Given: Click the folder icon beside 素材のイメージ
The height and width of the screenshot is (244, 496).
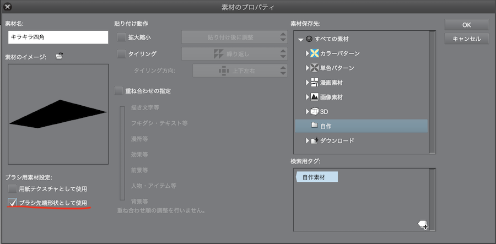Looking at the screenshot, I should (x=59, y=57).
